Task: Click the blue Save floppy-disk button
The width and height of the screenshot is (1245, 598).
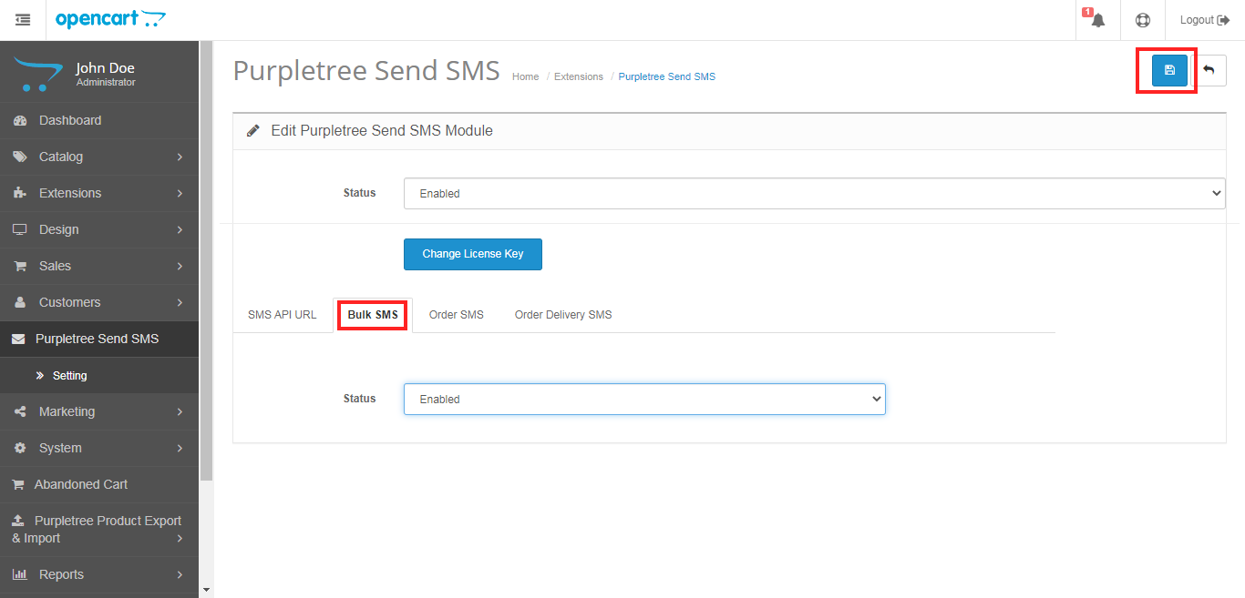Action: (x=1169, y=70)
